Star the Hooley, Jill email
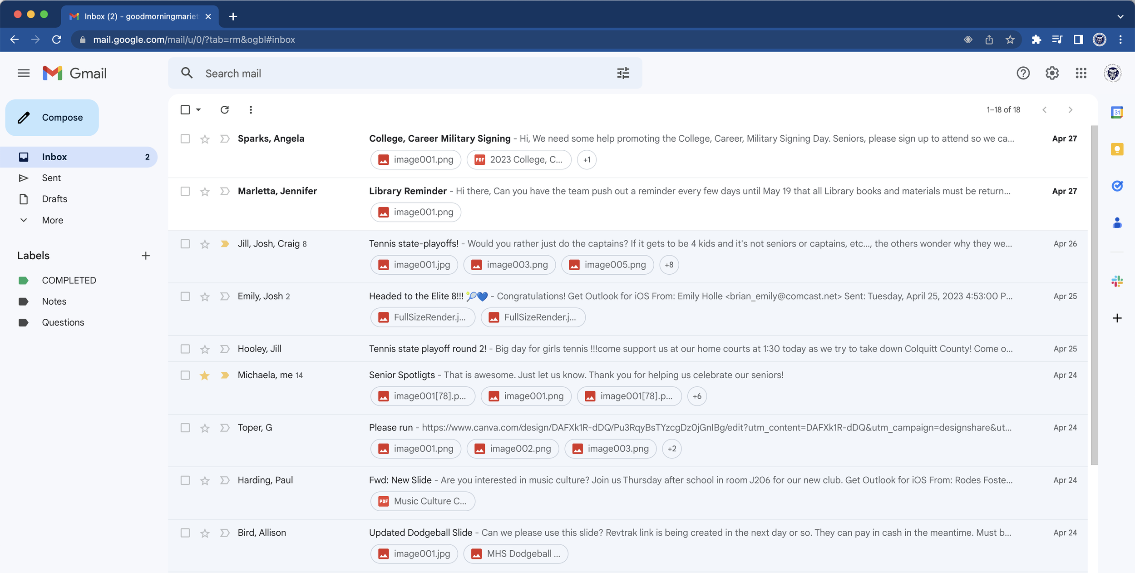The height and width of the screenshot is (573, 1135). [x=205, y=349]
